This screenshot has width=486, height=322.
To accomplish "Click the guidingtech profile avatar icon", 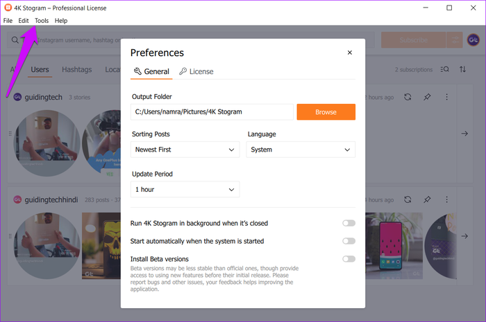I will (17, 97).
